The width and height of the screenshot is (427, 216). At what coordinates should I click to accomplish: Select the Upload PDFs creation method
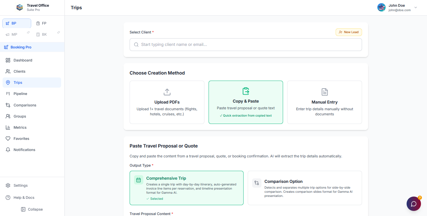(x=167, y=102)
